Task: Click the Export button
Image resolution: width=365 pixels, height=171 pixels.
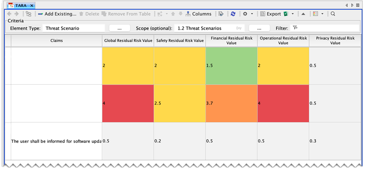Action: 271,14
